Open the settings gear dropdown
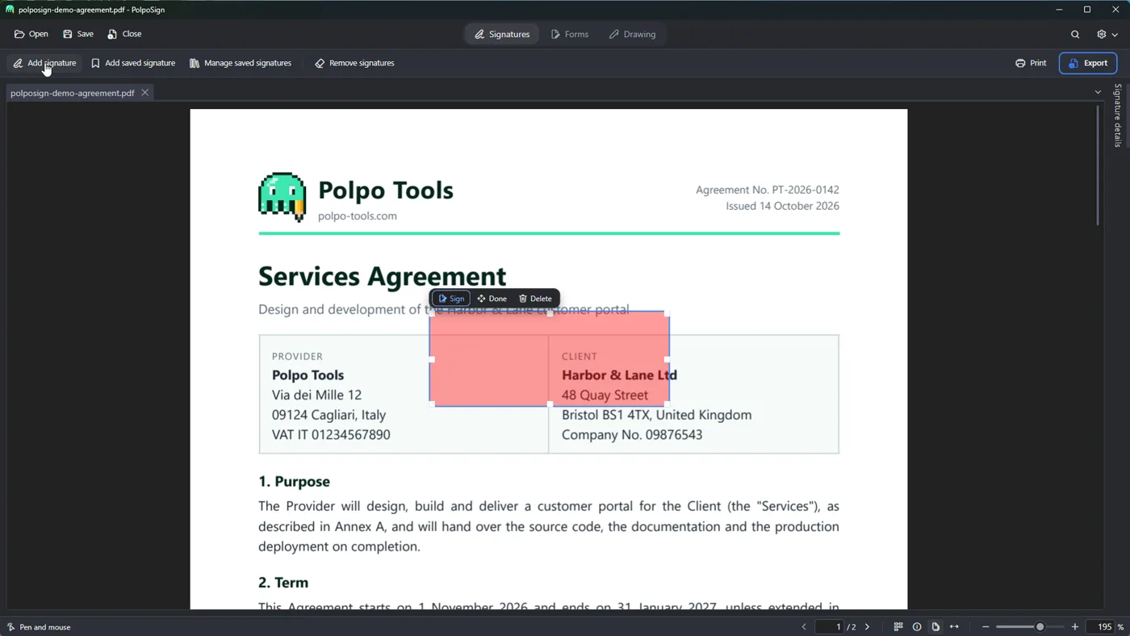This screenshot has width=1130, height=636. point(1107,34)
